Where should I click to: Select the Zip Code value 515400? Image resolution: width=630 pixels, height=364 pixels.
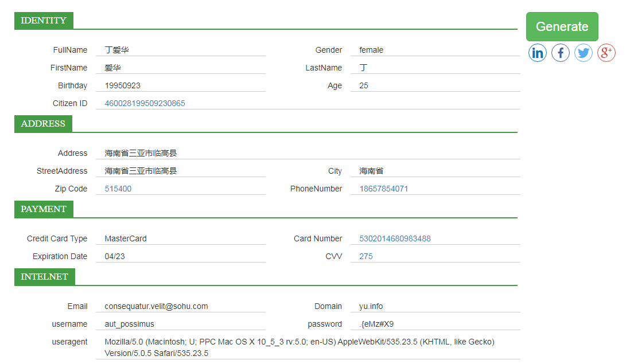[x=118, y=189]
